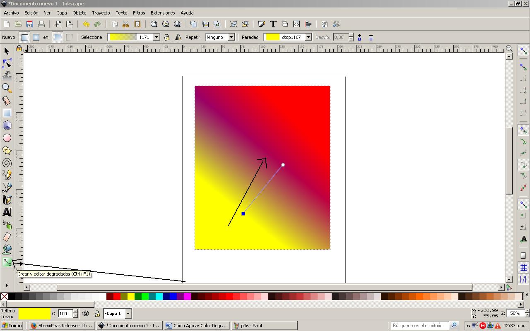The width and height of the screenshot is (530, 331).
Task: Click the New document icon
Action: [x=7, y=24]
